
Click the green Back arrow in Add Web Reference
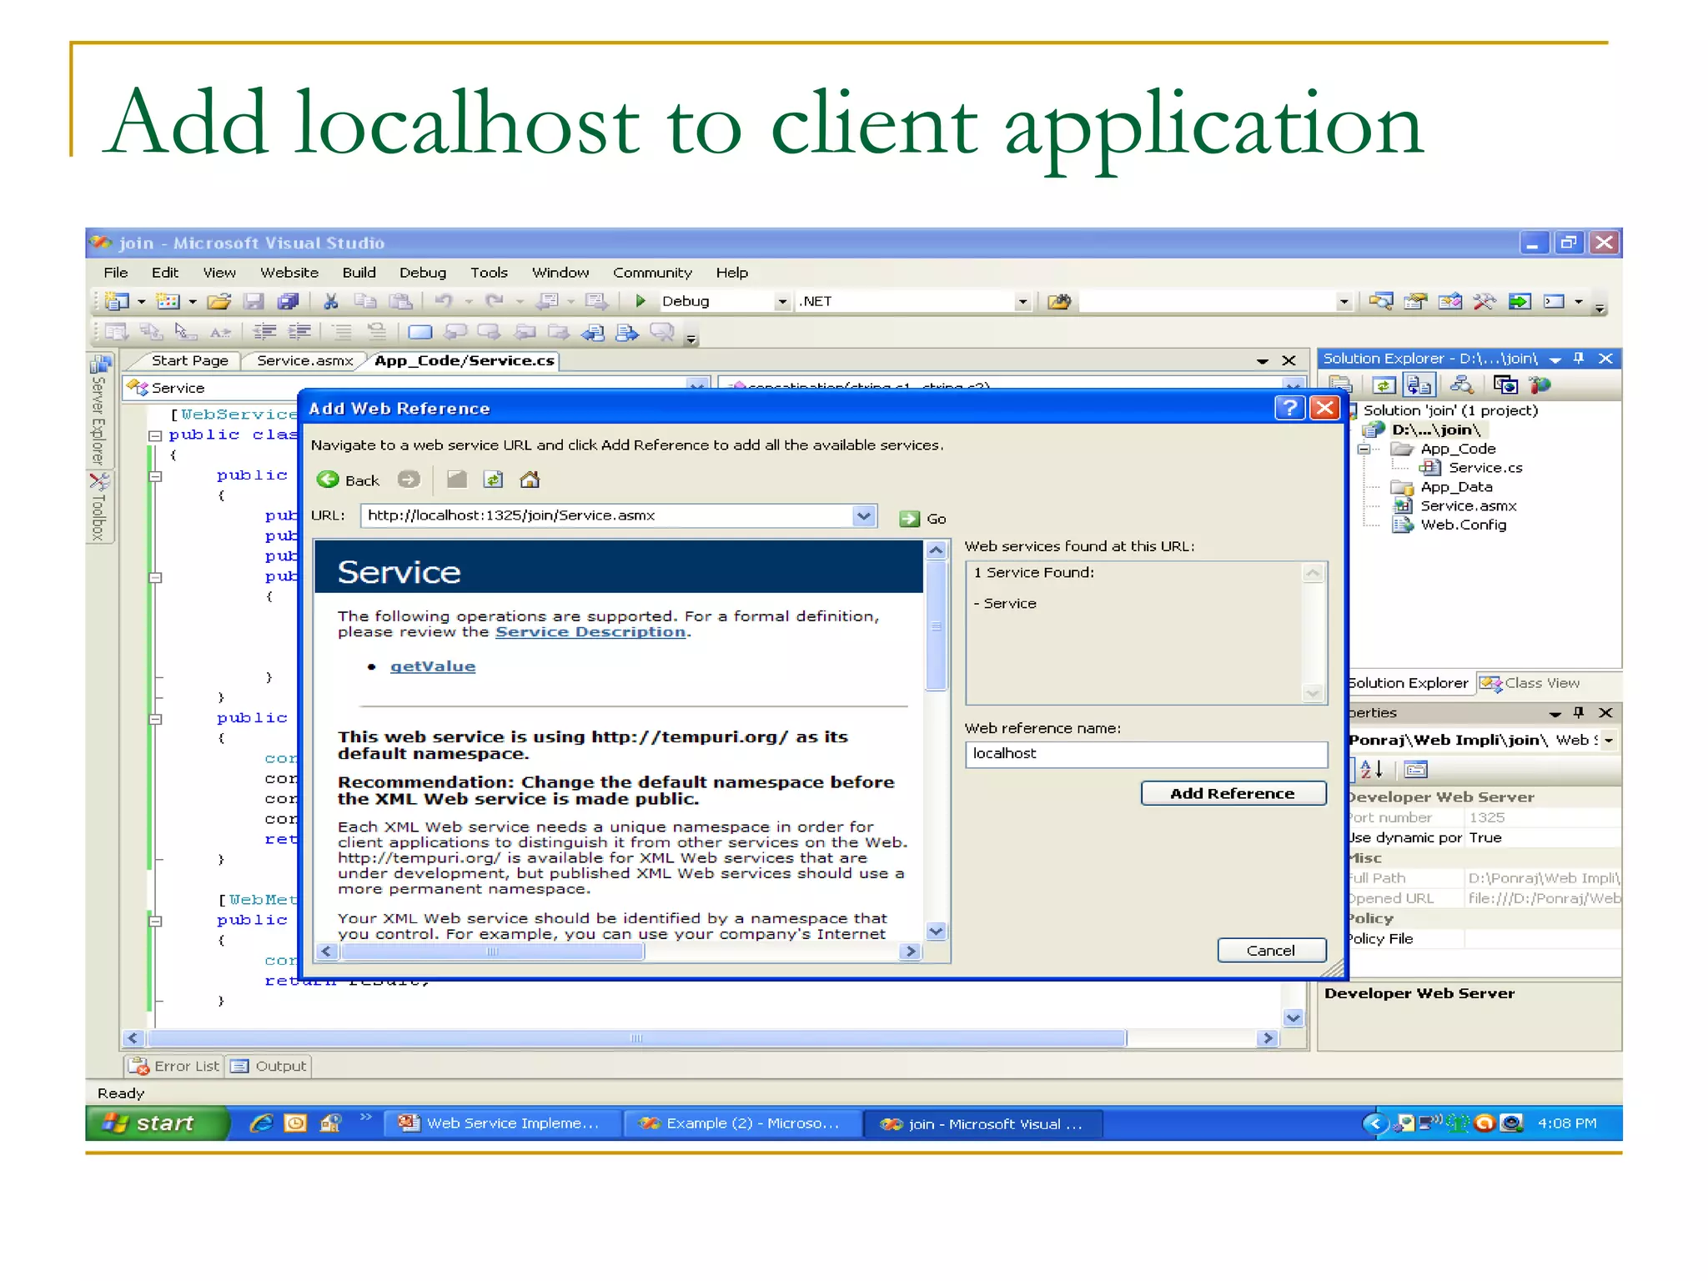click(329, 480)
